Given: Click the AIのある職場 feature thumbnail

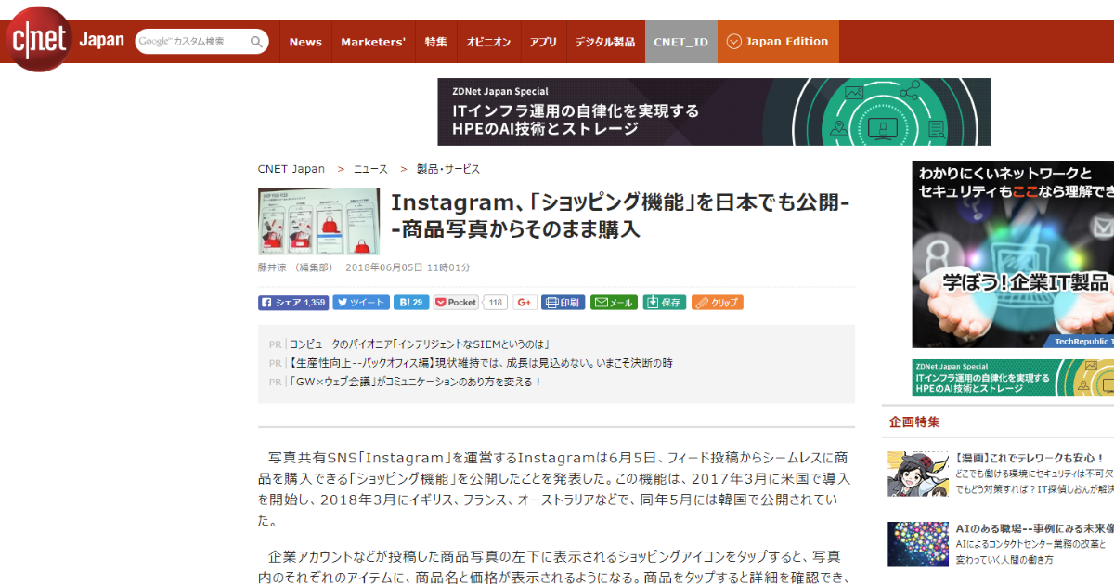Looking at the screenshot, I should (x=917, y=544).
